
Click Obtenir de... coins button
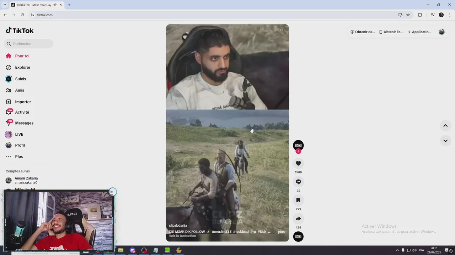coord(363,32)
